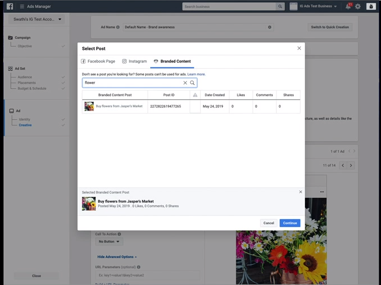Collapse Hide Advanced Options
381x285 pixels.
117,257
